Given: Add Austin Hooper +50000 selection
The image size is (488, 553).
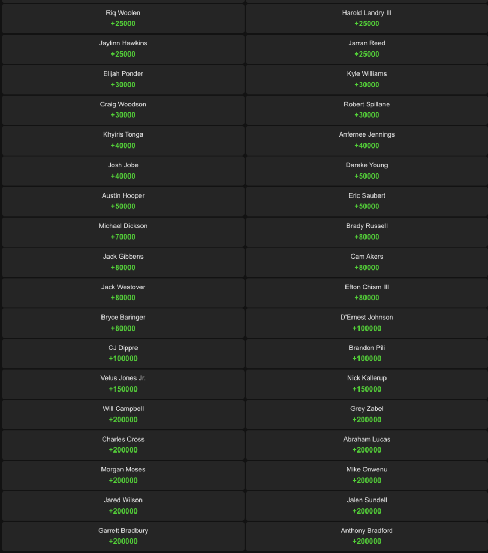Looking at the screenshot, I should coord(123,201).
